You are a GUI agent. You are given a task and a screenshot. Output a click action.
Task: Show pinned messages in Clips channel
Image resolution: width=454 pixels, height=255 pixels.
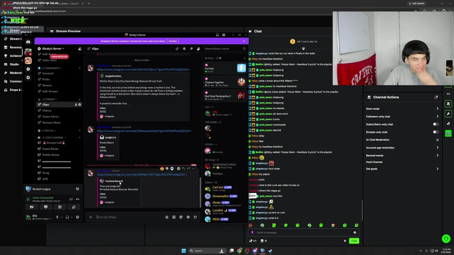click(x=191, y=49)
